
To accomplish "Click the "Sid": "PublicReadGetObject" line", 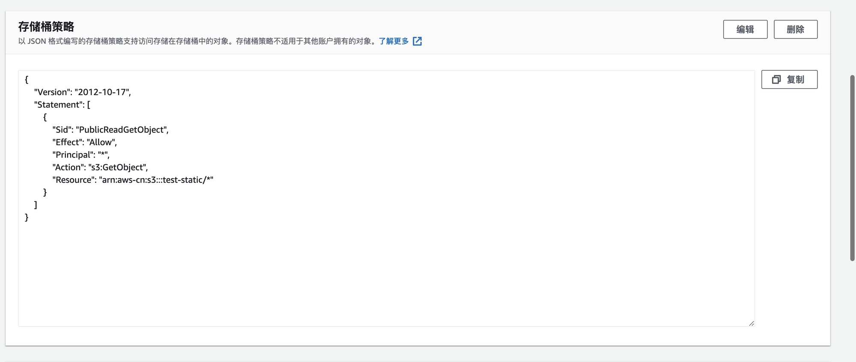I will [x=110, y=130].
